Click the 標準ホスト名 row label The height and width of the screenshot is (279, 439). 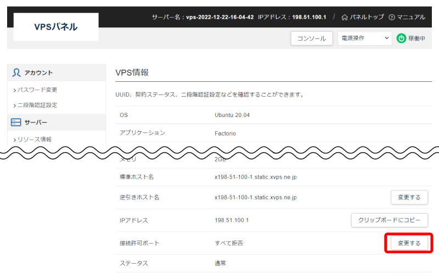137,177
